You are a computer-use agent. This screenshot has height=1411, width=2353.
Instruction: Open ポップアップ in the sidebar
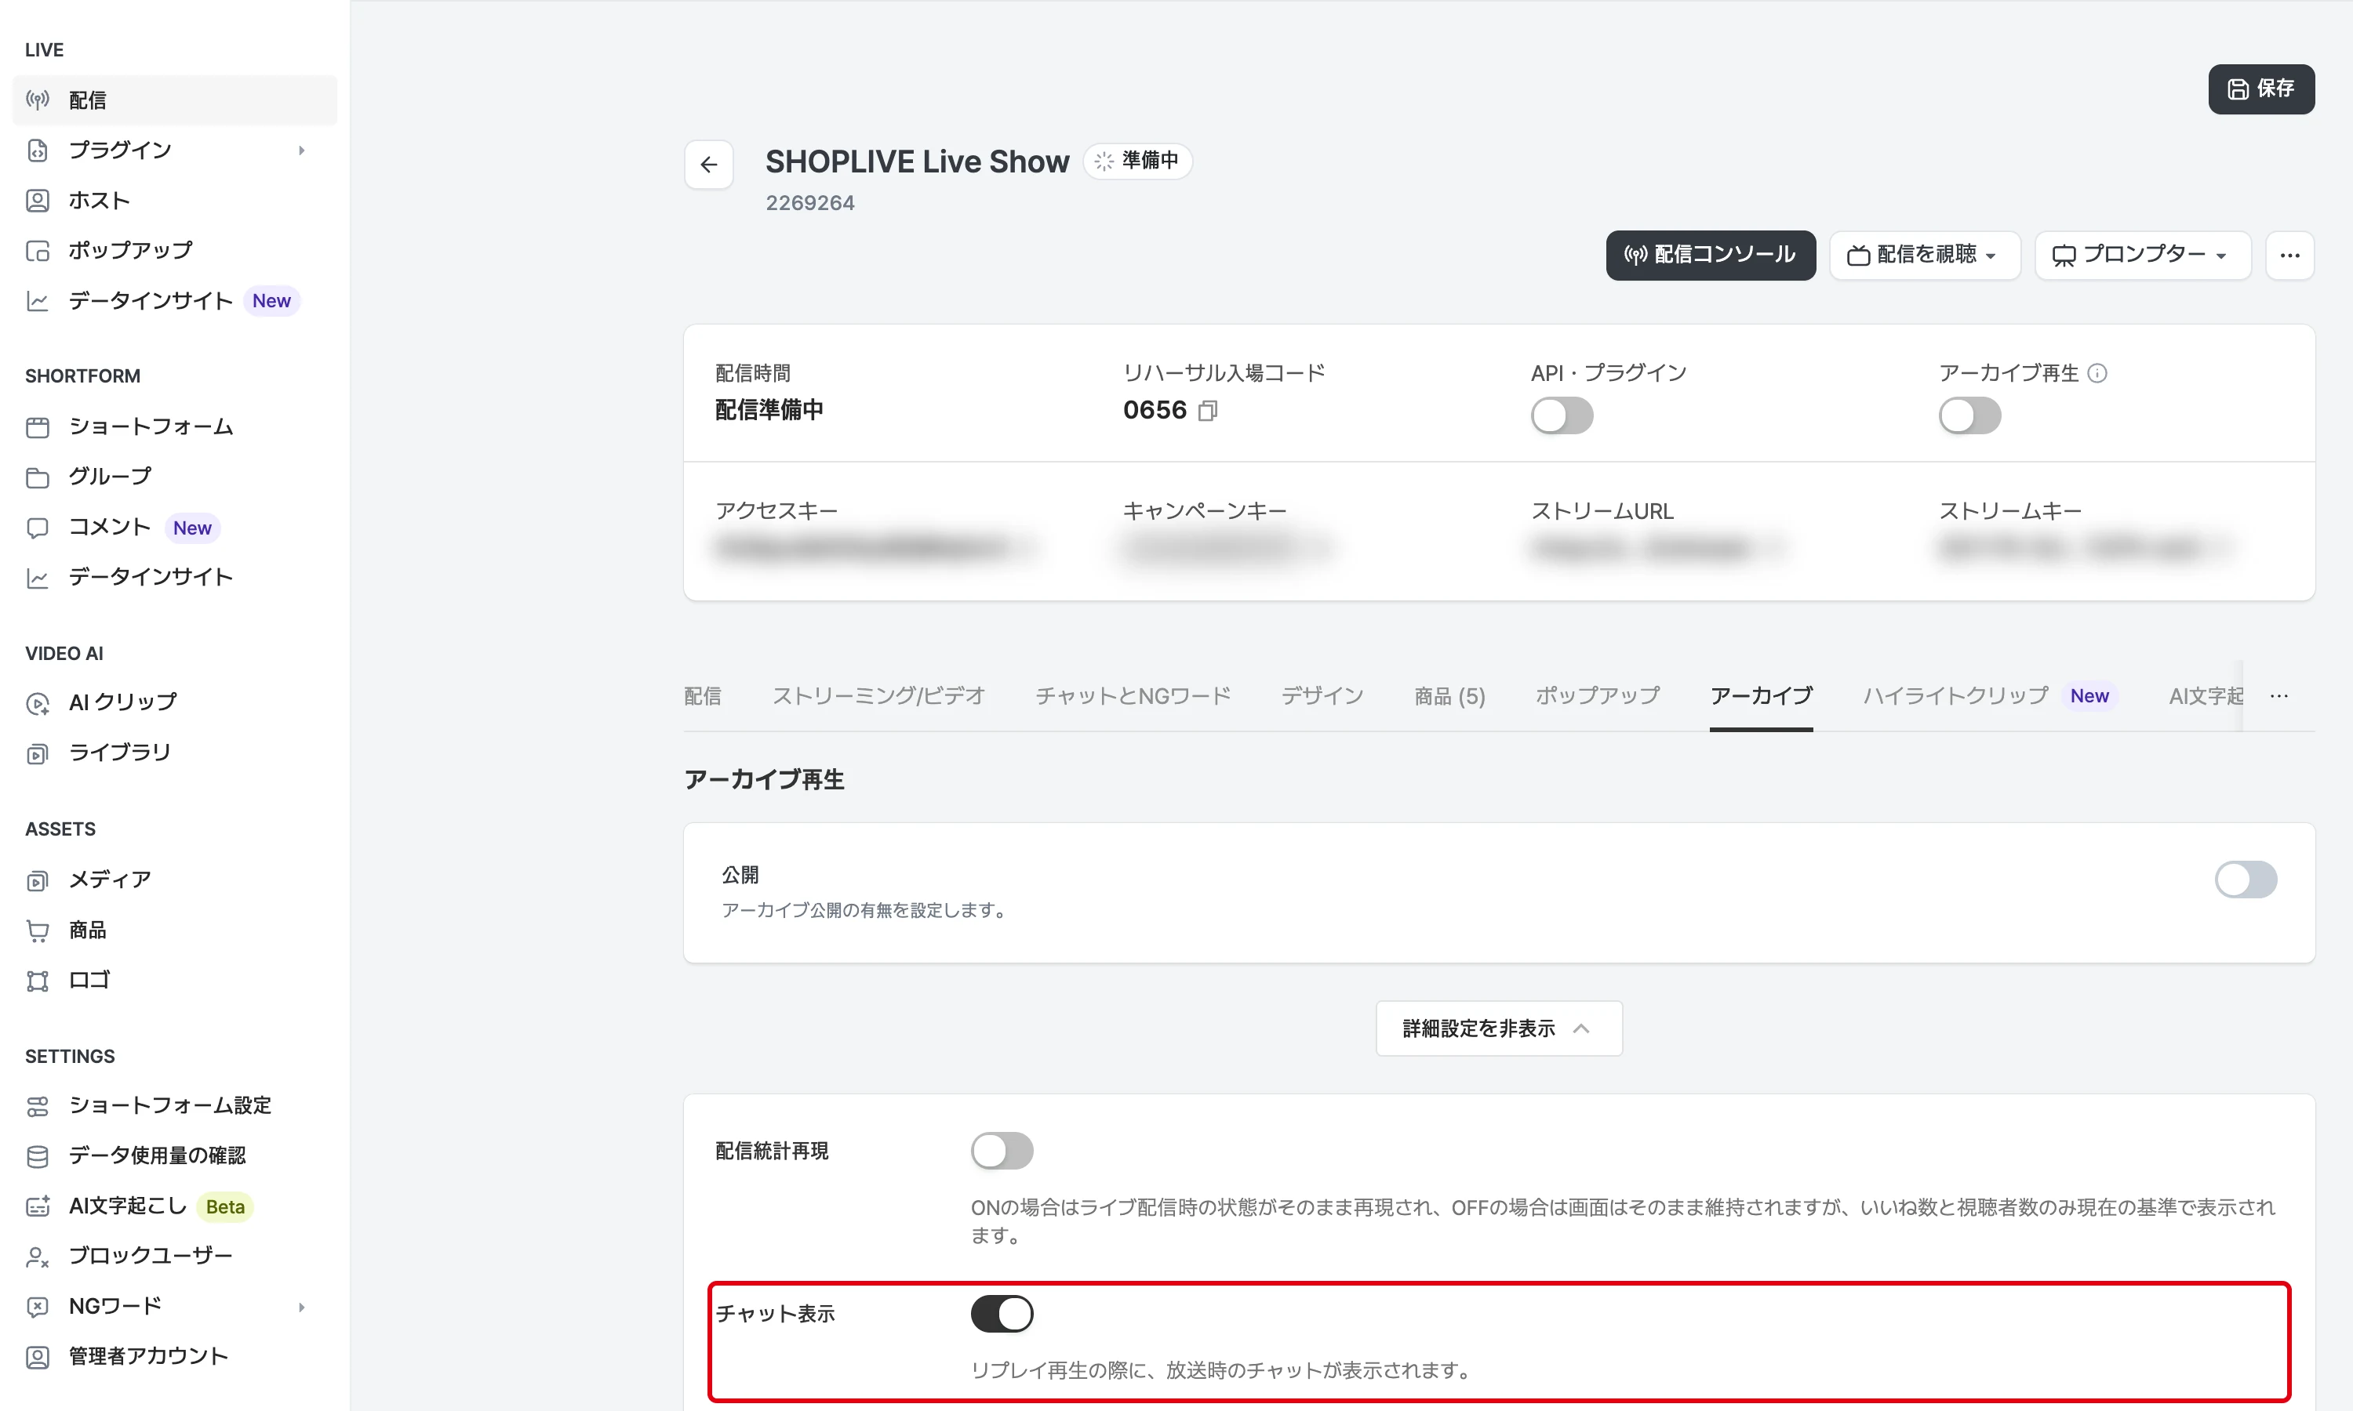[x=174, y=251]
